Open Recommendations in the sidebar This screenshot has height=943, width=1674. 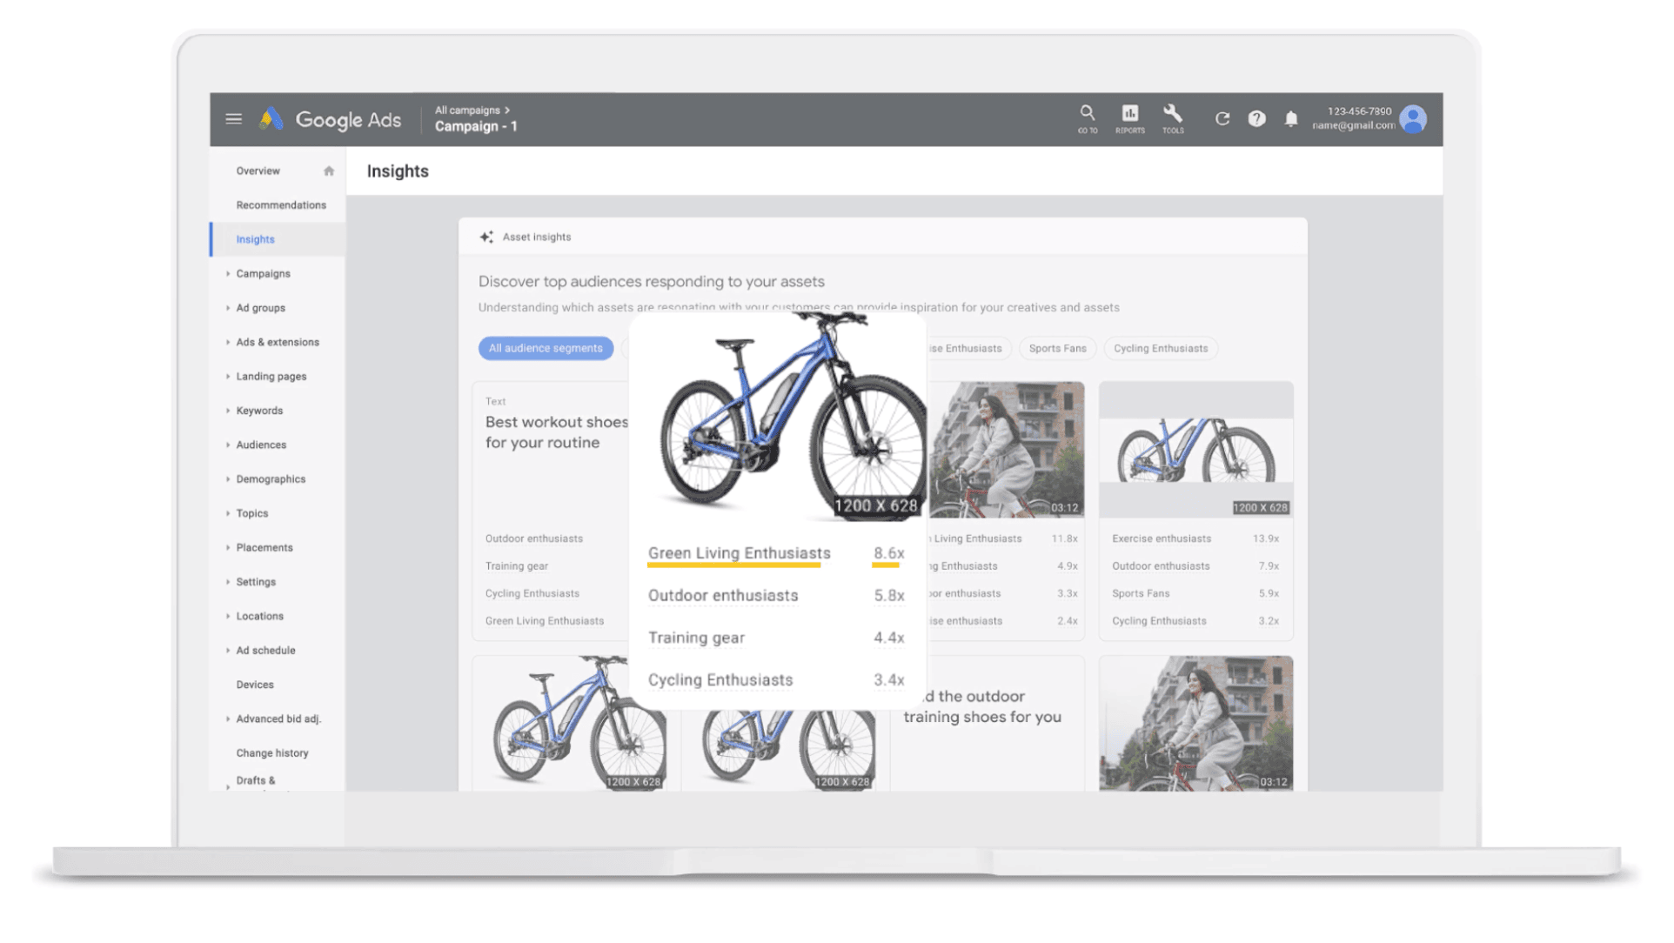pos(281,205)
